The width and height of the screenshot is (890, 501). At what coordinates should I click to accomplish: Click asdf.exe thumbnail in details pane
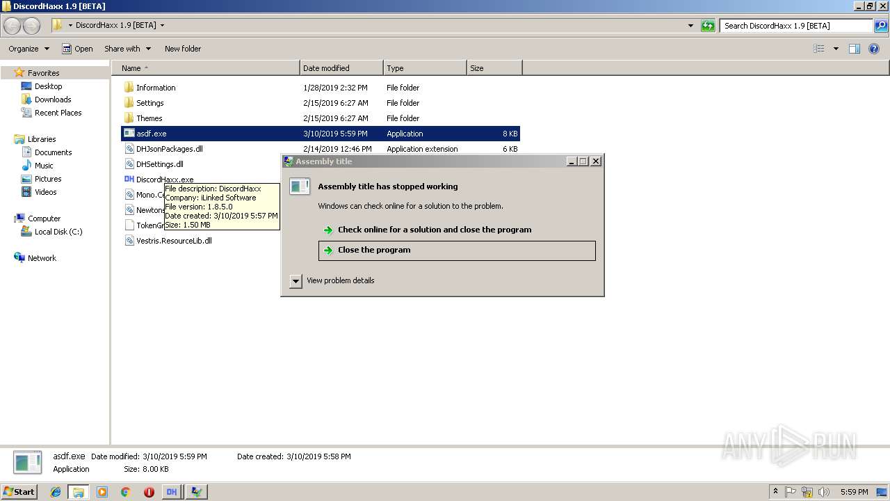(29, 463)
